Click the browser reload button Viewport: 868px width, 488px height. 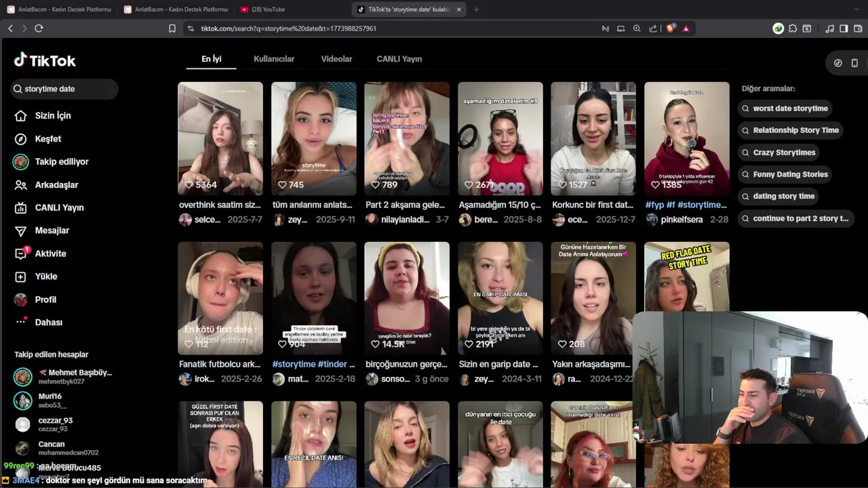pyautogui.click(x=39, y=28)
